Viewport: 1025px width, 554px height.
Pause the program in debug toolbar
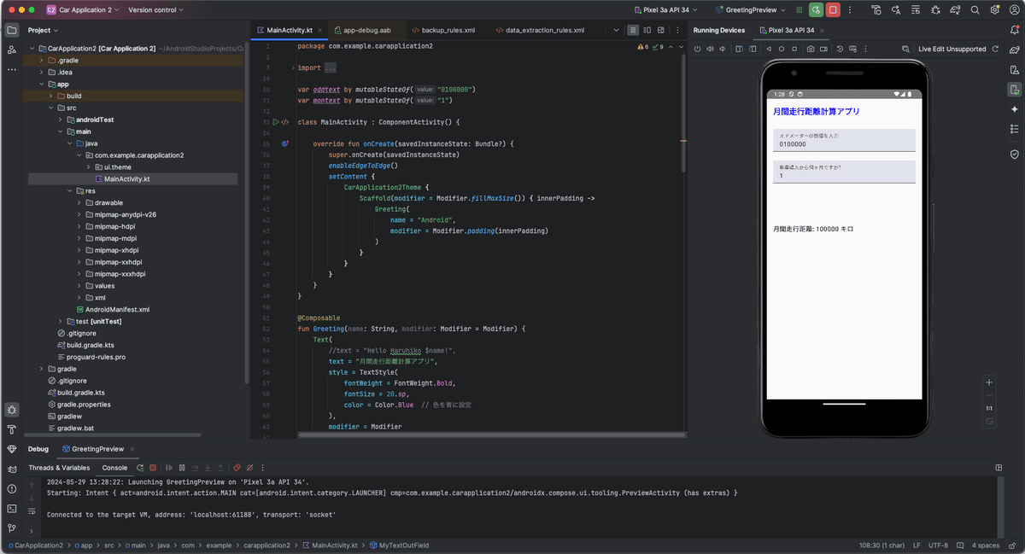tap(181, 468)
